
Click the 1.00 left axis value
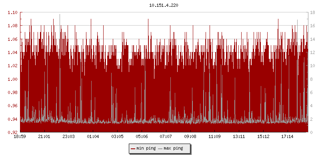[x=12, y=79]
